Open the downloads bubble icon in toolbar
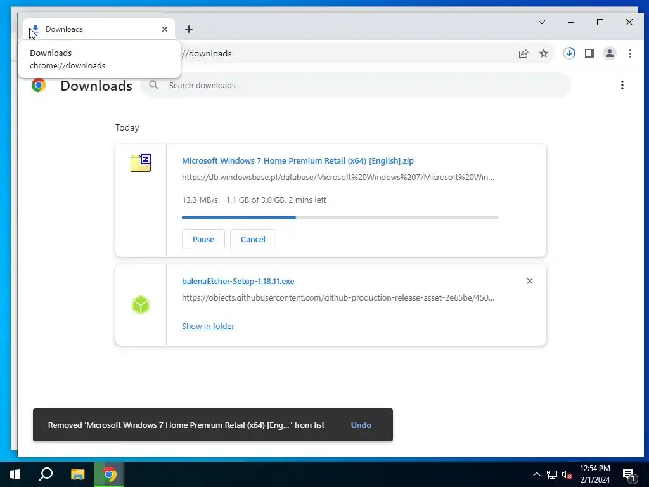The width and height of the screenshot is (649, 487). click(x=569, y=53)
